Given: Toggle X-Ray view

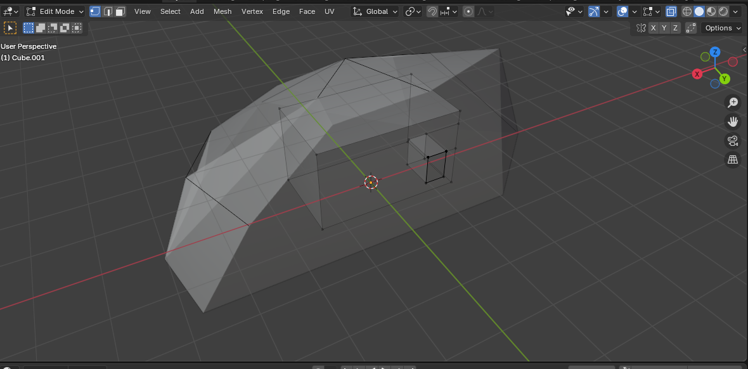Looking at the screenshot, I should (x=671, y=11).
